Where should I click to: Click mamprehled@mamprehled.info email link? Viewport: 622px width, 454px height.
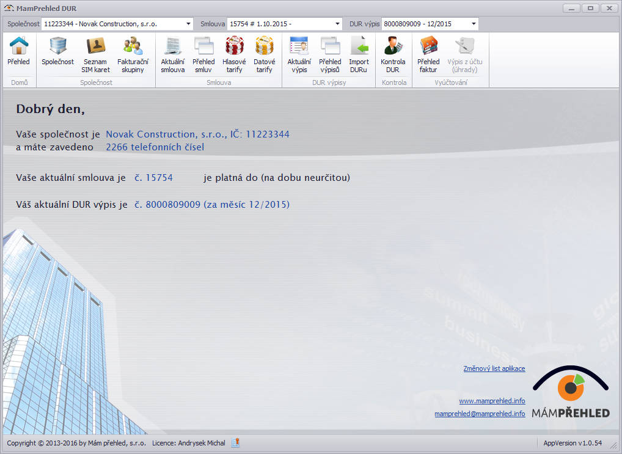coord(480,414)
